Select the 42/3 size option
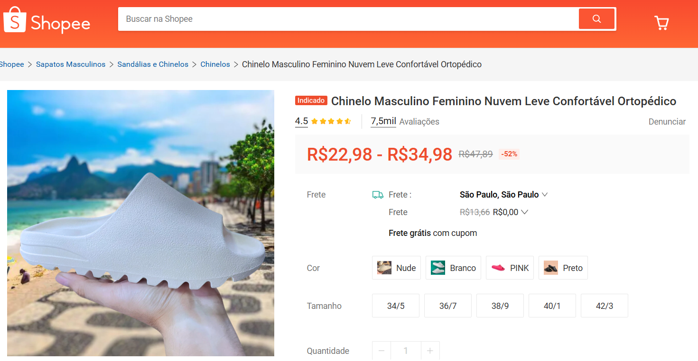 click(604, 306)
